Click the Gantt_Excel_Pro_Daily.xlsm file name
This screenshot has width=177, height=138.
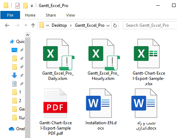point(58,76)
